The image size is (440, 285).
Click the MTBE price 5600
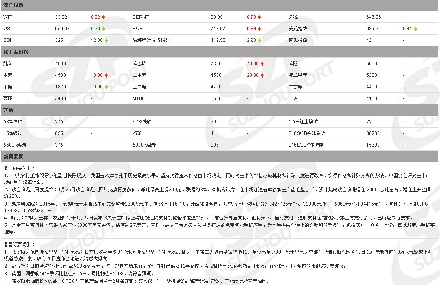coord(216,98)
